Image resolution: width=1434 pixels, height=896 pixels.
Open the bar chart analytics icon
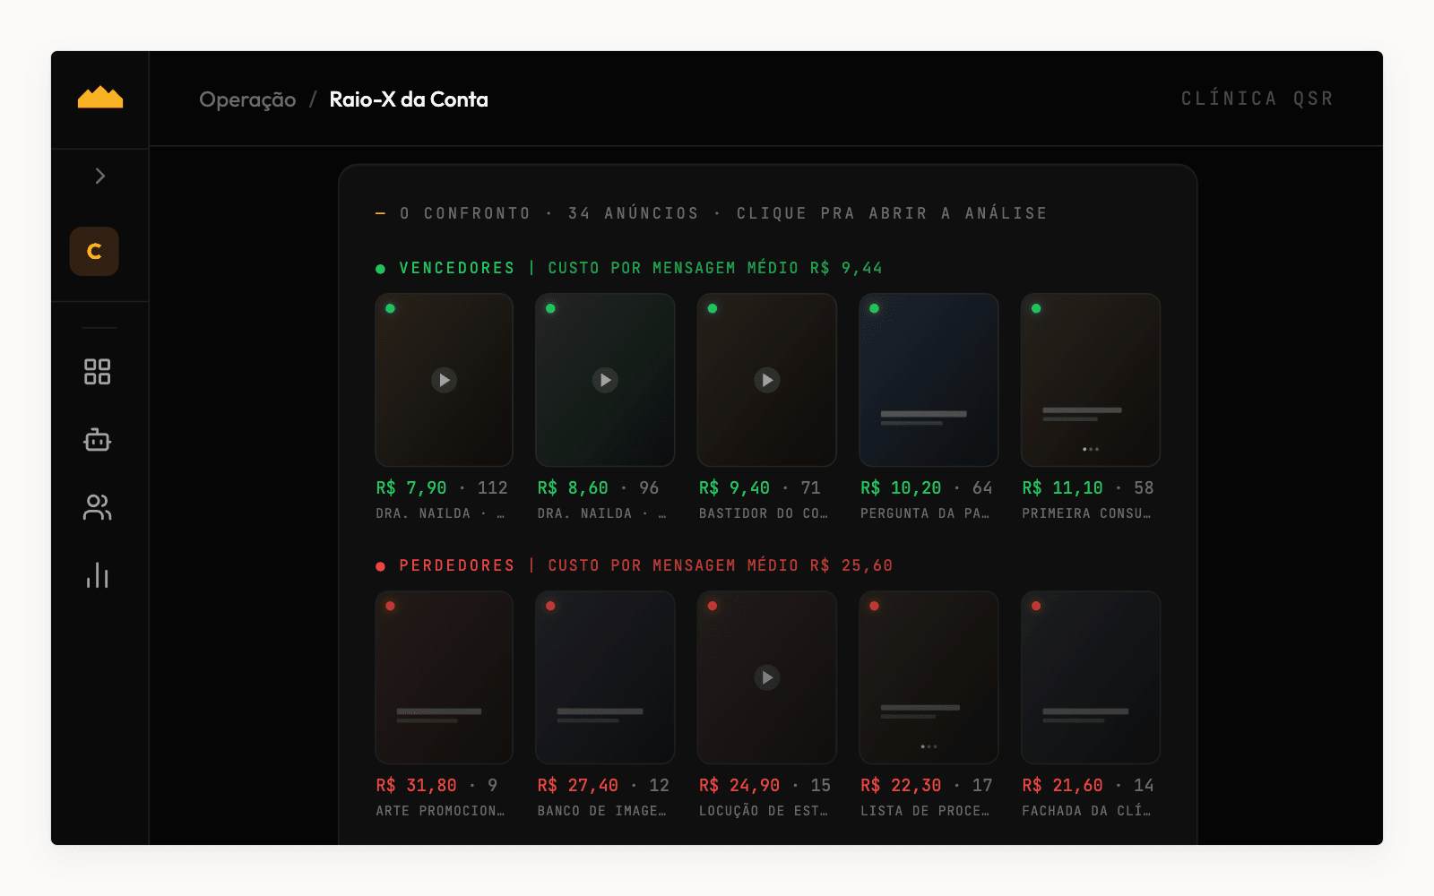click(x=97, y=575)
